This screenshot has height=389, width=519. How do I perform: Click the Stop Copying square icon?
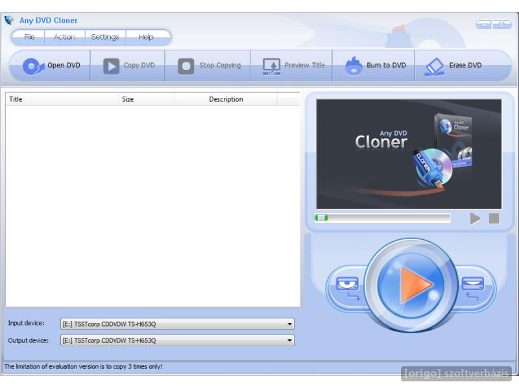point(186,66)
